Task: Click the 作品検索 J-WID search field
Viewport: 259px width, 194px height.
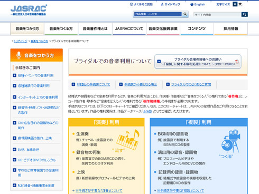Action: pos(158,14)
